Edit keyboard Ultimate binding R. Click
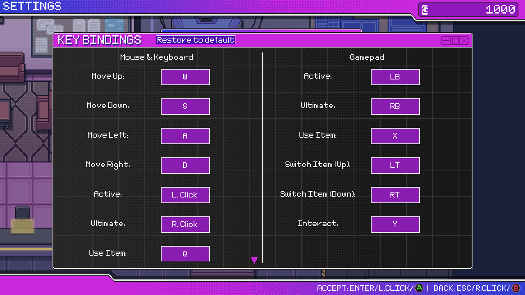Viewport: 525px width, 295px height. (185, 225)
